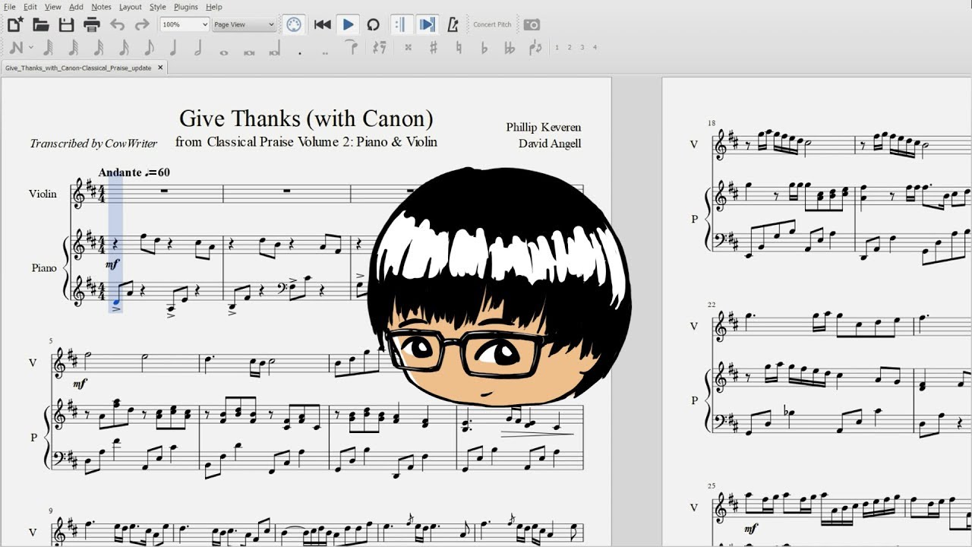Screen dimensions: 972x547
Task: Open the Page View mode dropdown
Action: pyautogui.click(x=244, y=24)
